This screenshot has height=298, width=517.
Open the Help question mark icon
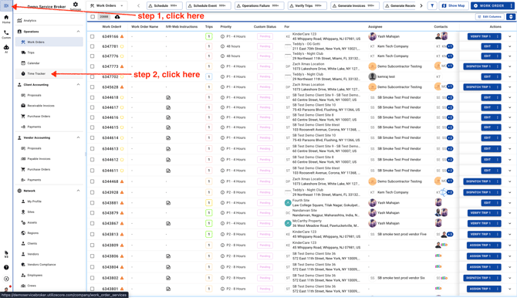coord(6,267)
